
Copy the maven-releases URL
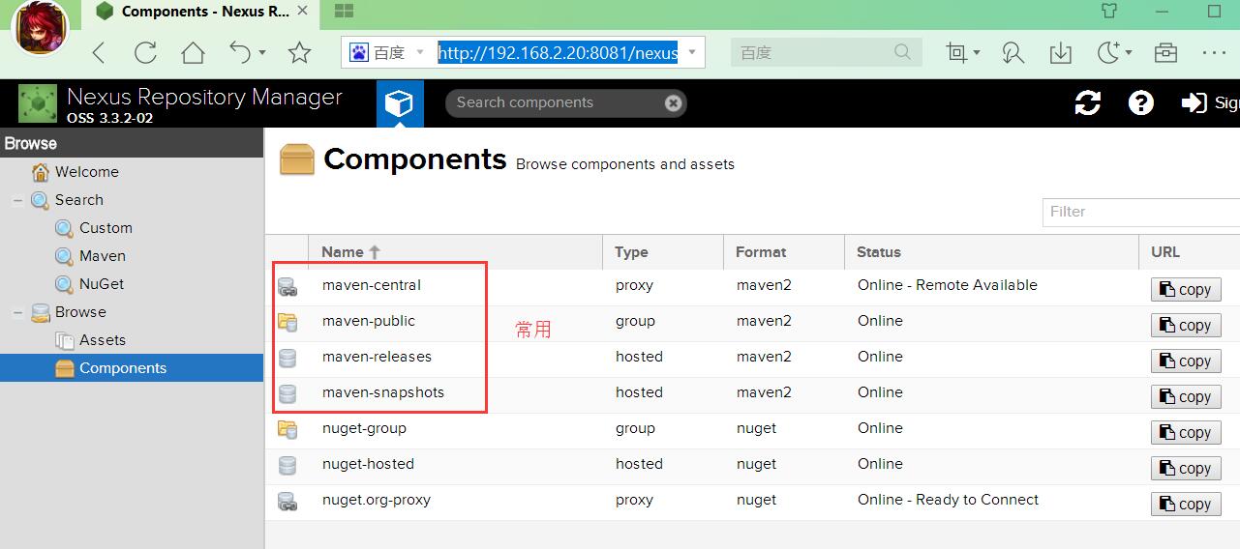pos(1186,361)
